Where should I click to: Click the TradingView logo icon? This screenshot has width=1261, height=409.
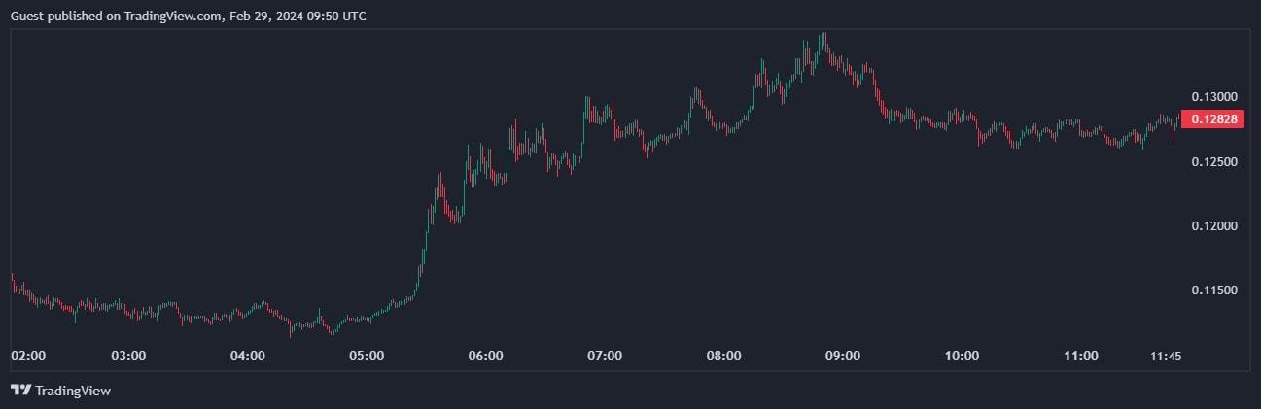20,391
